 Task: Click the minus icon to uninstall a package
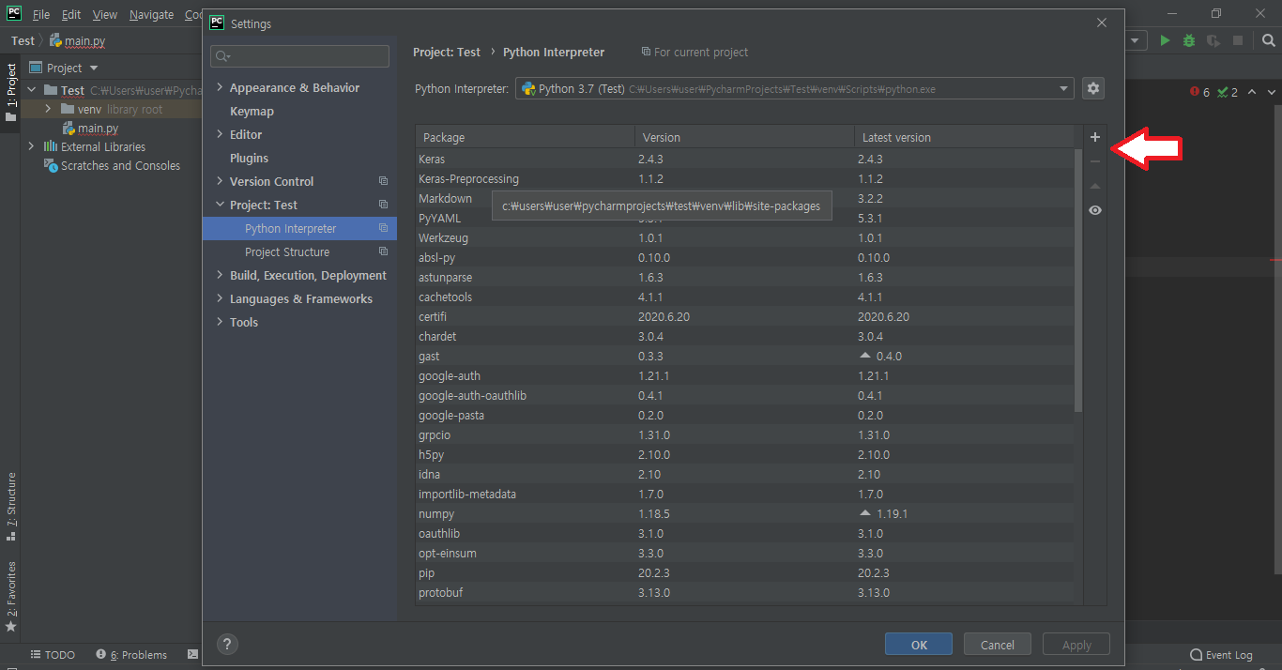pos(1094,161)
